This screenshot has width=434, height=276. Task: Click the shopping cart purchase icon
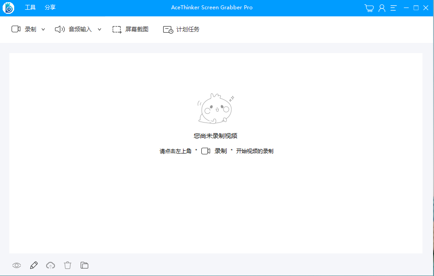tap(369, 8)
